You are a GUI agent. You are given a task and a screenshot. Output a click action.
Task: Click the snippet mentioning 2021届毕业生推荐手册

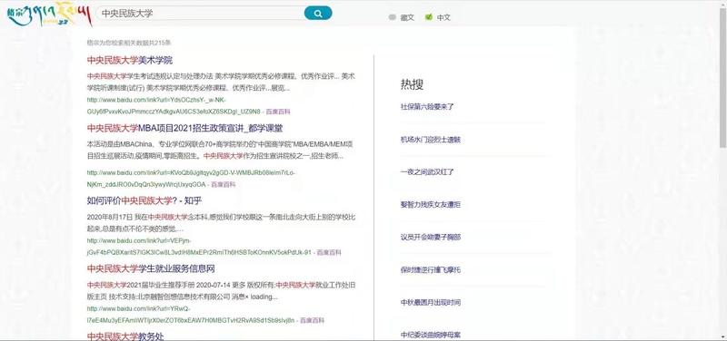click(x=221, y=291)
